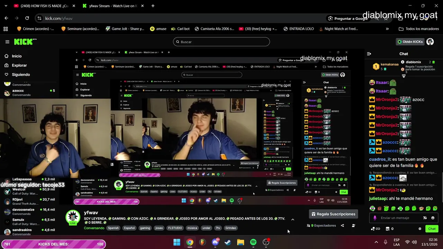Go back in Chrome
Screen dimensions: 443x249
click(x=6, y=18)
